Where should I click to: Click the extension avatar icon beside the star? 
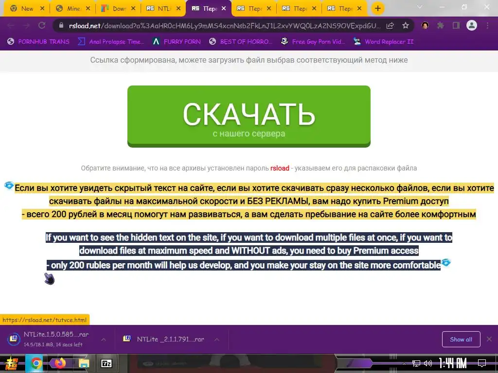[425, 25]
